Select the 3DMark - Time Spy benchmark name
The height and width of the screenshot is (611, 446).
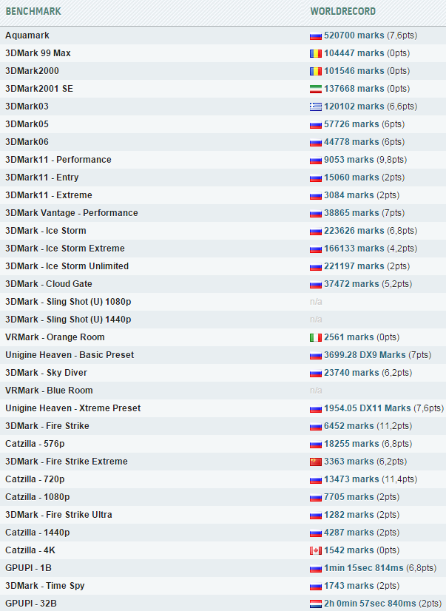(45, 586)
